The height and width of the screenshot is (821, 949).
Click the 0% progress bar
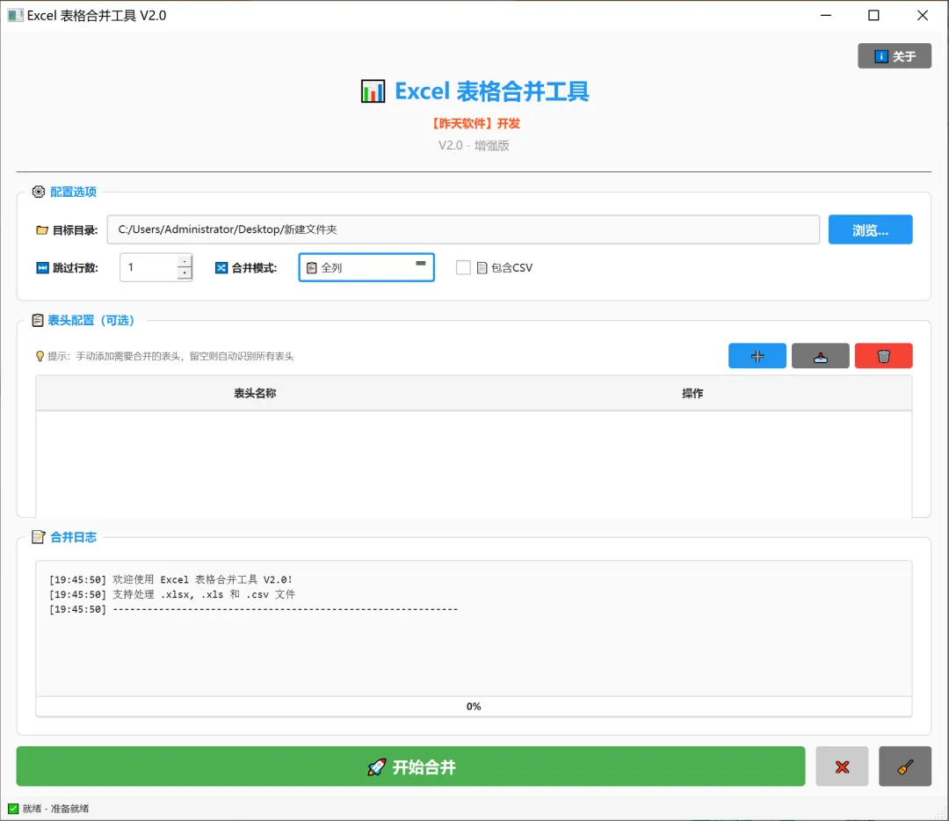(474, 707)
